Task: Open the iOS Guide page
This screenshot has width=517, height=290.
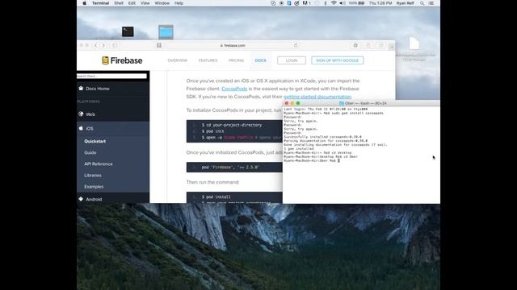Action: coord(90,152)
